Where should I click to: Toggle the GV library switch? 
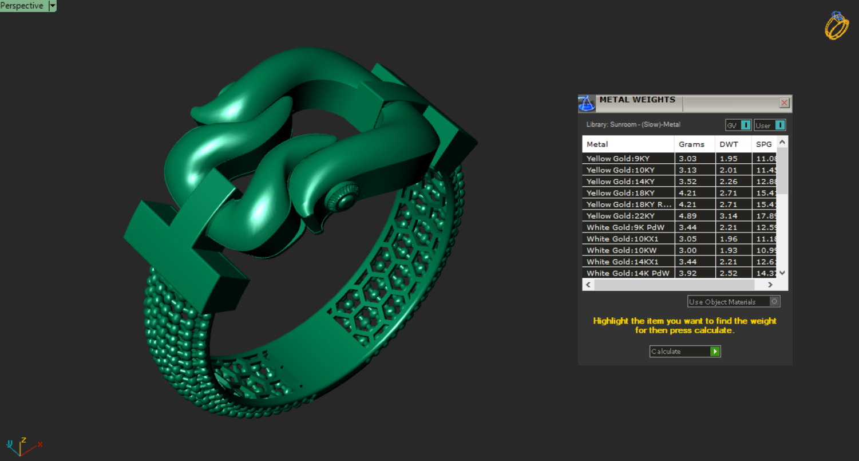pyautogui.click(x=745, y=125)
